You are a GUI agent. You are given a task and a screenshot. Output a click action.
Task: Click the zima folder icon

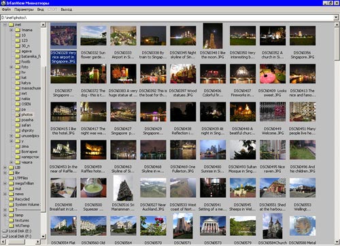coord(18,146)
